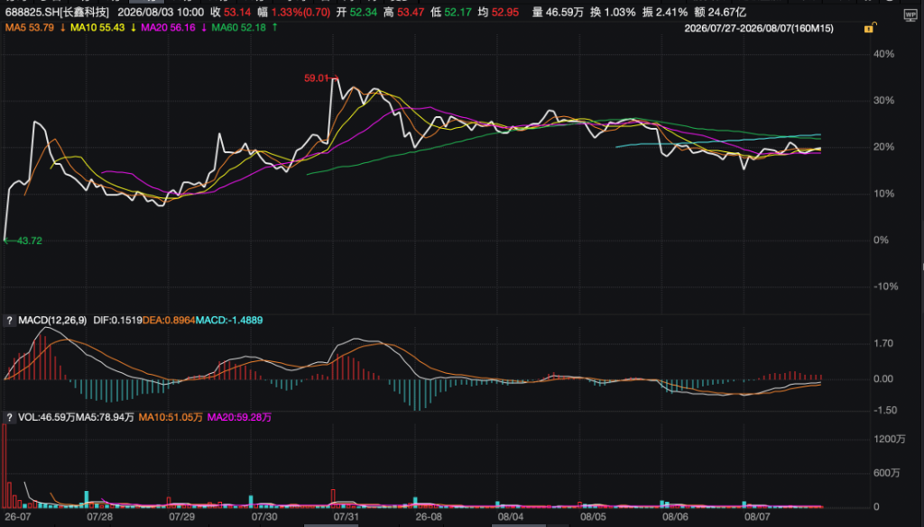Click the 07/28 date on time axis

(99, 517)
